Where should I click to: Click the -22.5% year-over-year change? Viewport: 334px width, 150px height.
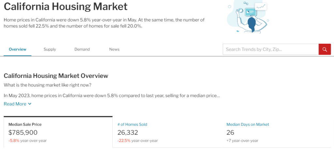124,141
